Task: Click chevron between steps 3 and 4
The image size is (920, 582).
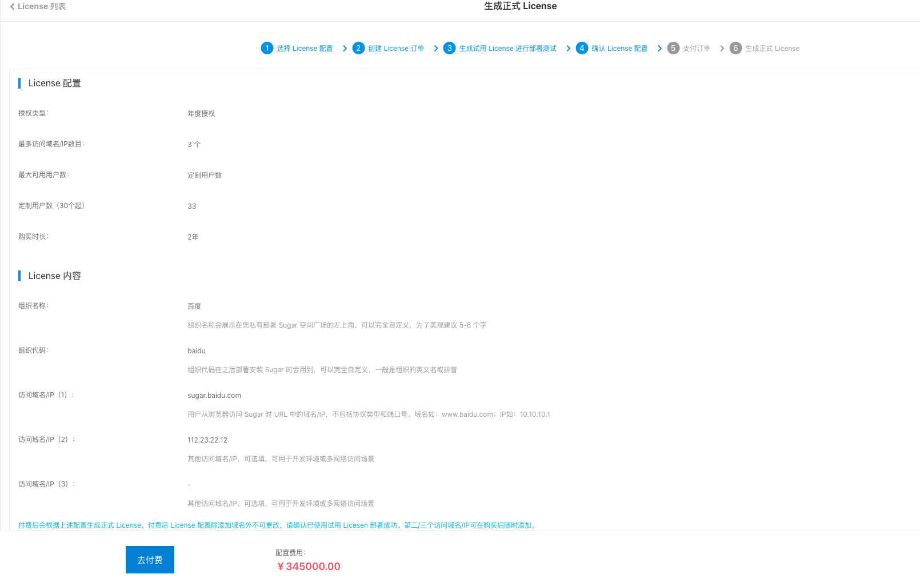Action: click(568, 49)
